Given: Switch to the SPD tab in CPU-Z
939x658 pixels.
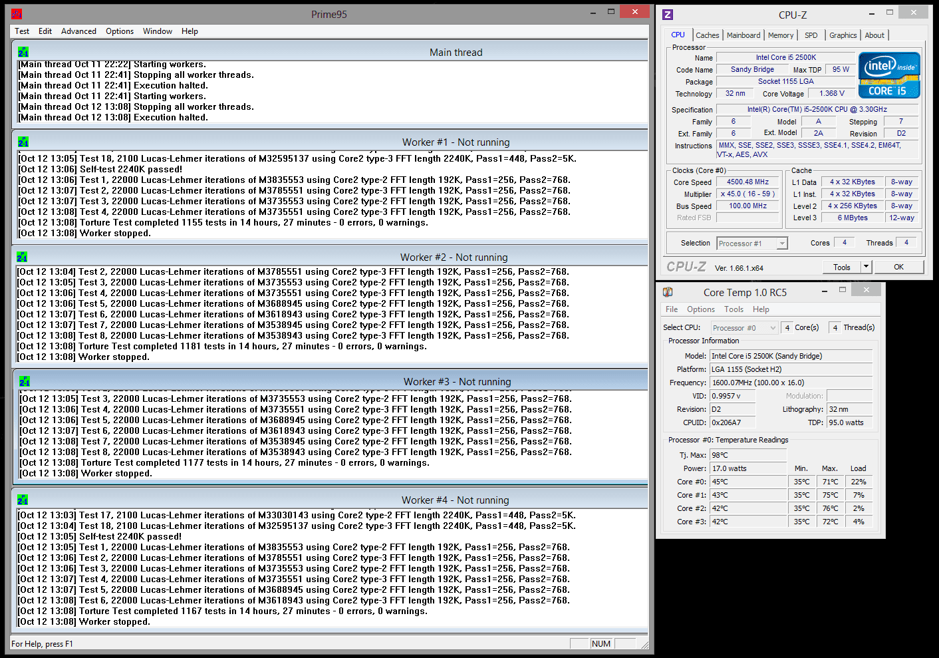Looking at the screenshot, I should pyautogui.click(x=811, y=35).
